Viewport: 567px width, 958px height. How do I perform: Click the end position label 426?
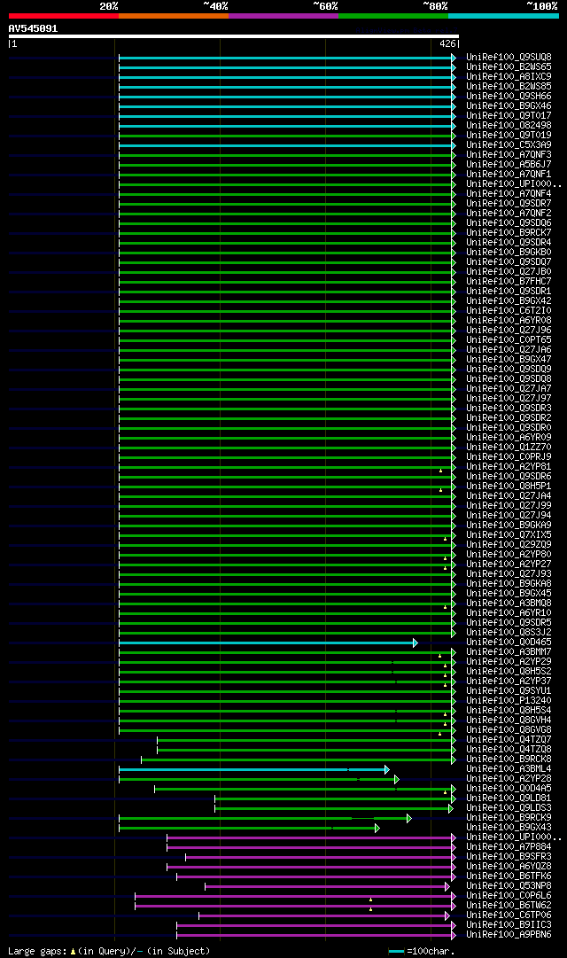(447, 44)
